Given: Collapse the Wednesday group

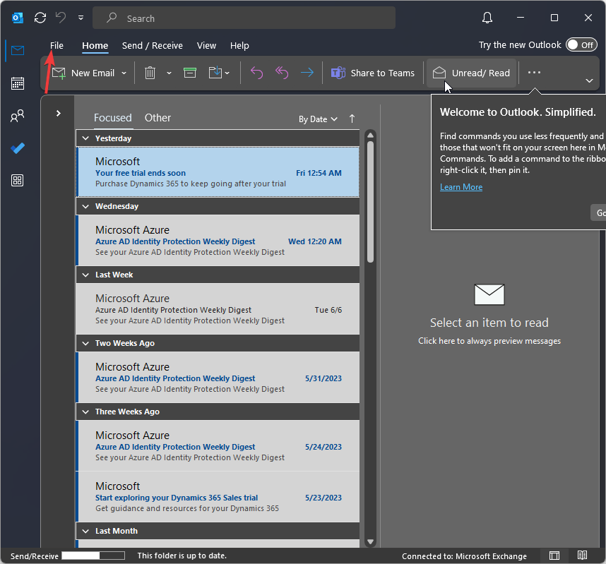Looking at the screenshot, I should (x=85, y=206).
